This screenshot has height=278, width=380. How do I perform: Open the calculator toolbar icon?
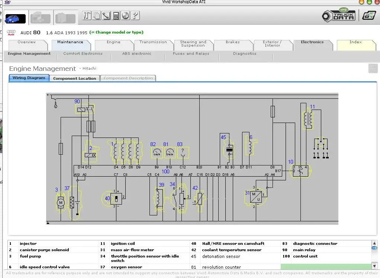(116, 16)
